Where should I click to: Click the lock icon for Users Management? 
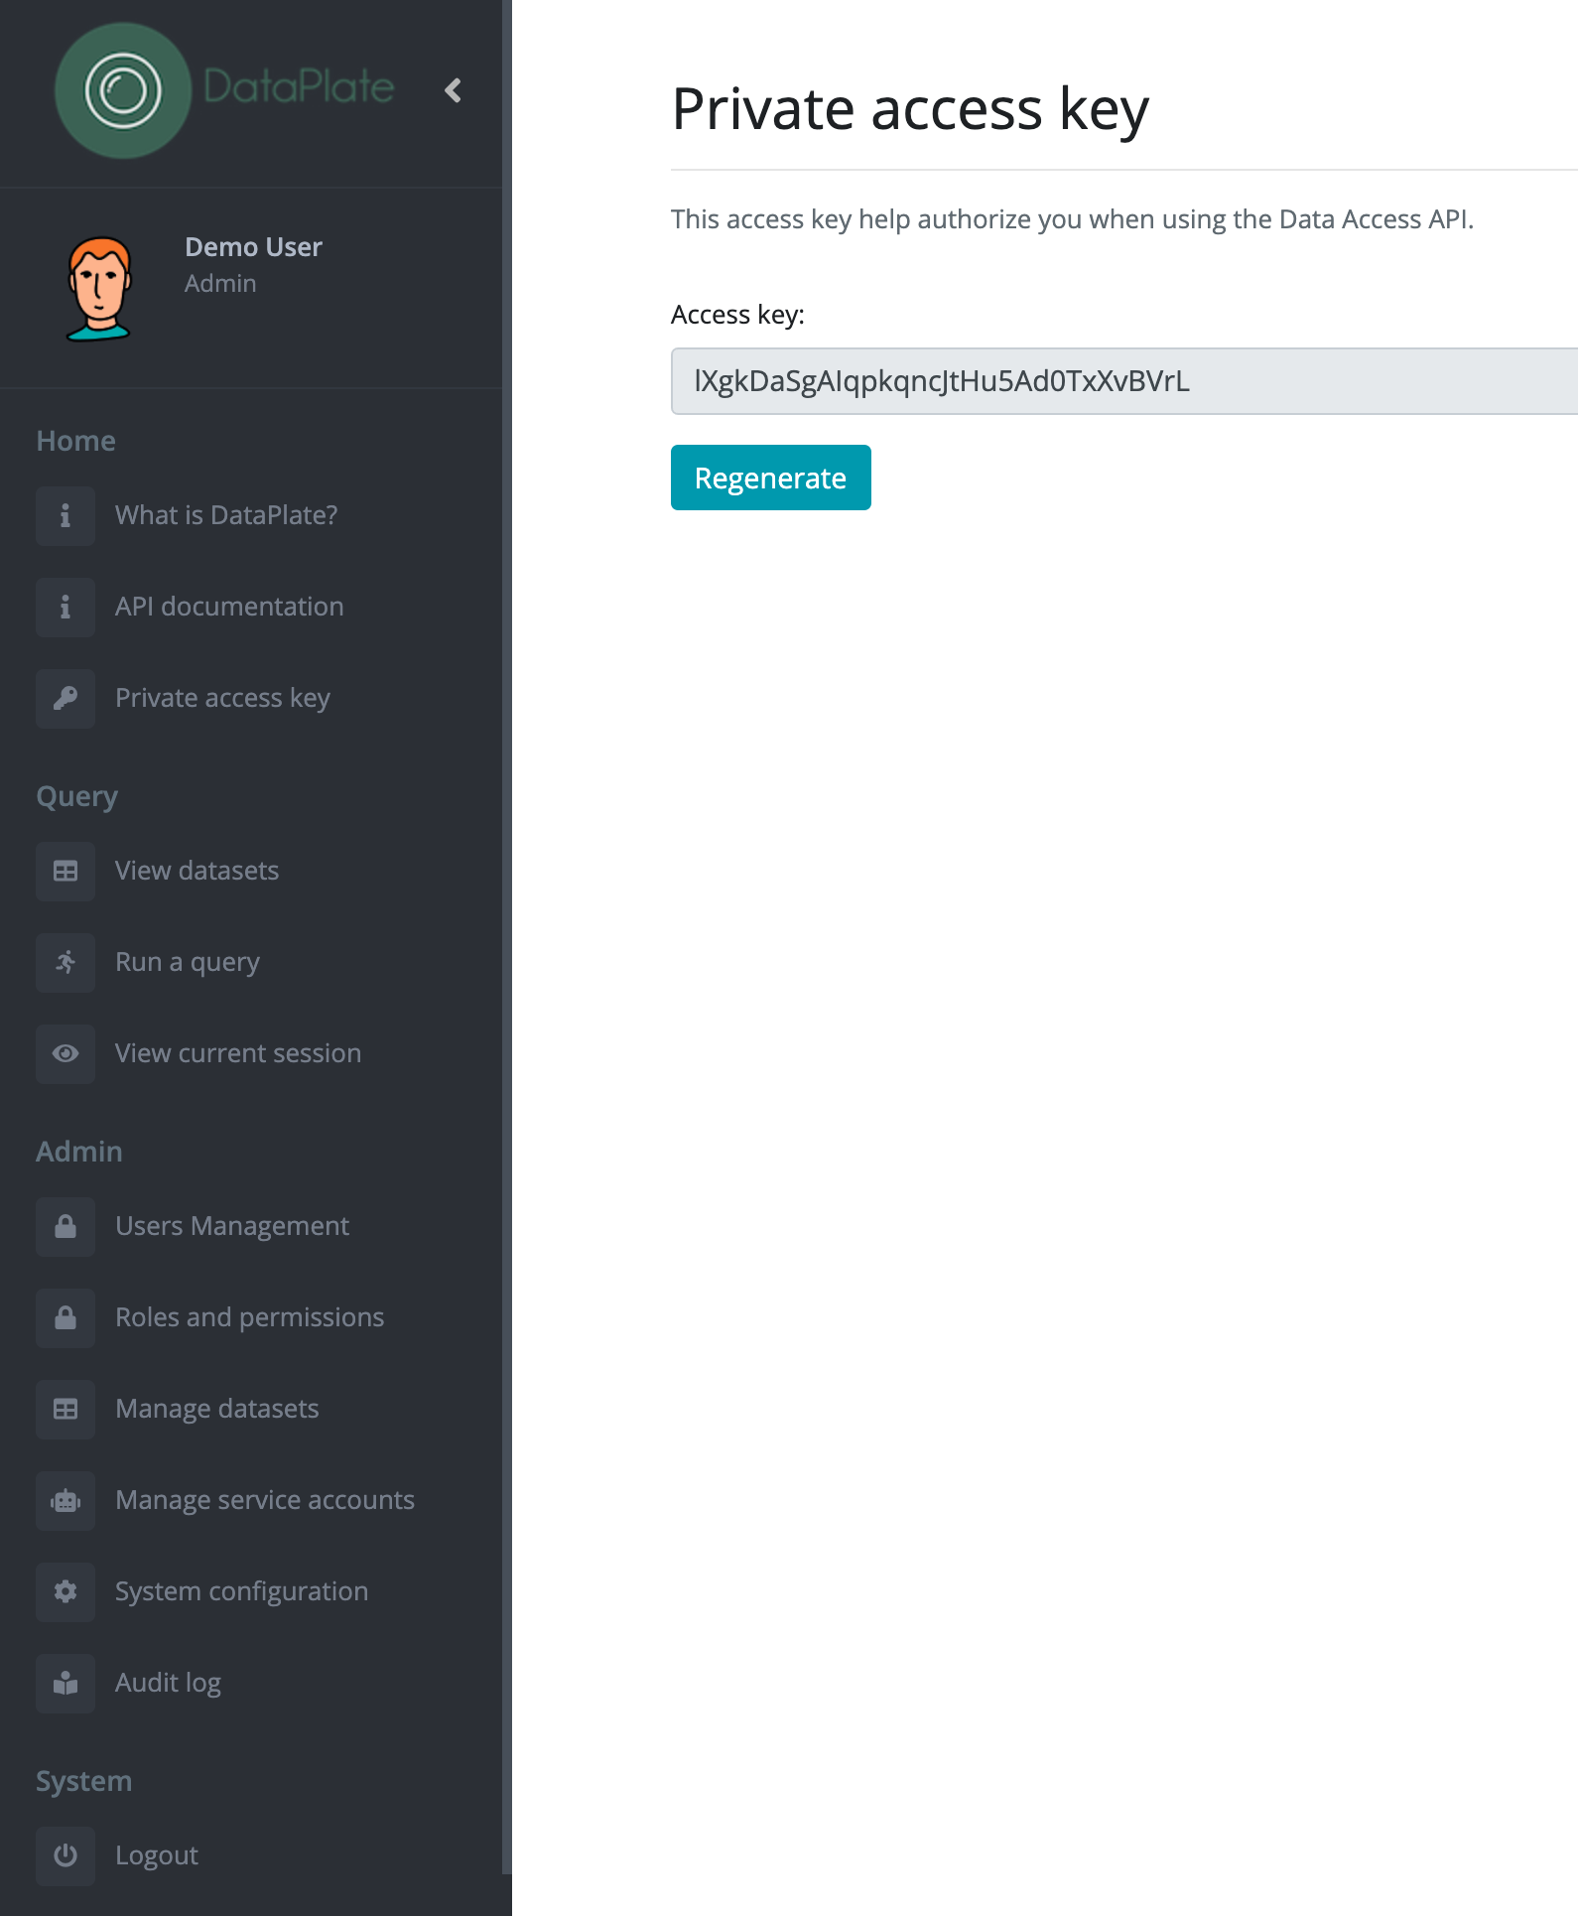click(66, 1226)
